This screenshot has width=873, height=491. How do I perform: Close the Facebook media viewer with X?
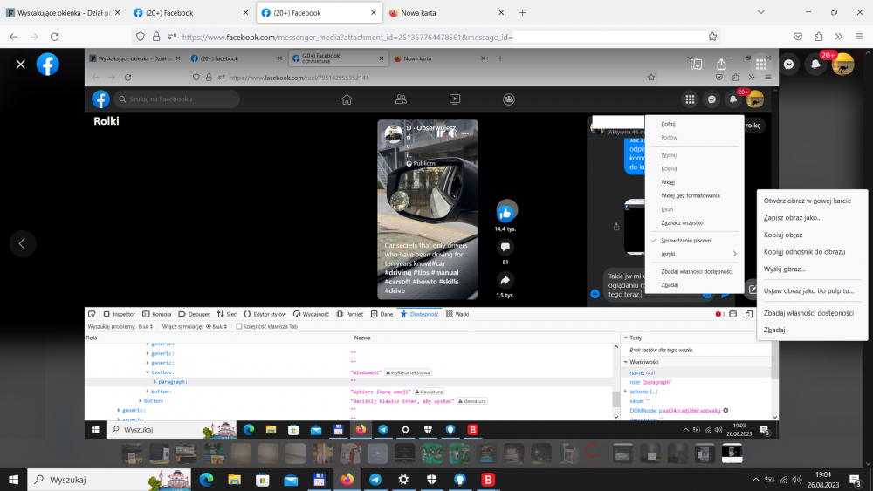coord(21,65)
